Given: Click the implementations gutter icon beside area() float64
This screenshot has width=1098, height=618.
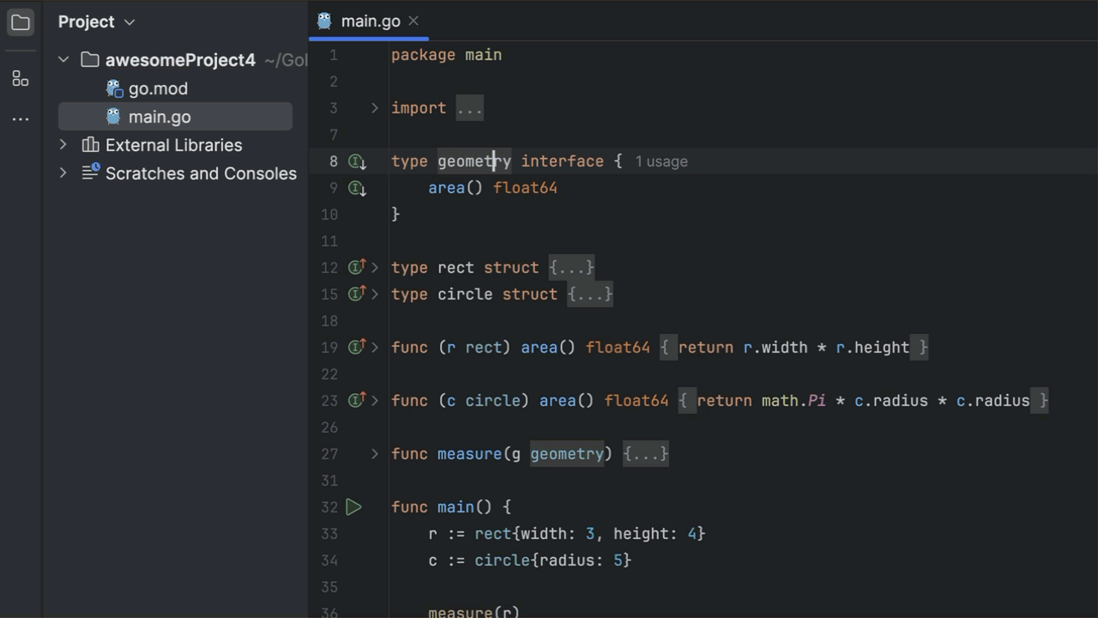Looking at the screenshot, I should click(357, 188).
